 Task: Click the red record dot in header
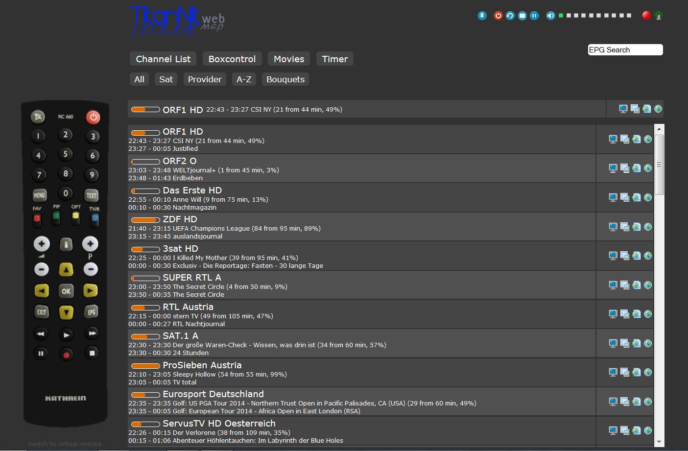point(646,15)
